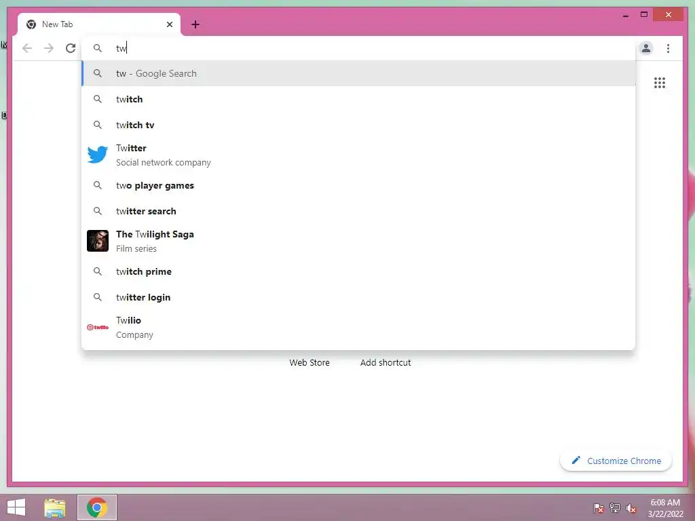The width and height of the screenshot is (695, 521).
Task: Click the magnifier icon in the address bar
Action: 98,48
